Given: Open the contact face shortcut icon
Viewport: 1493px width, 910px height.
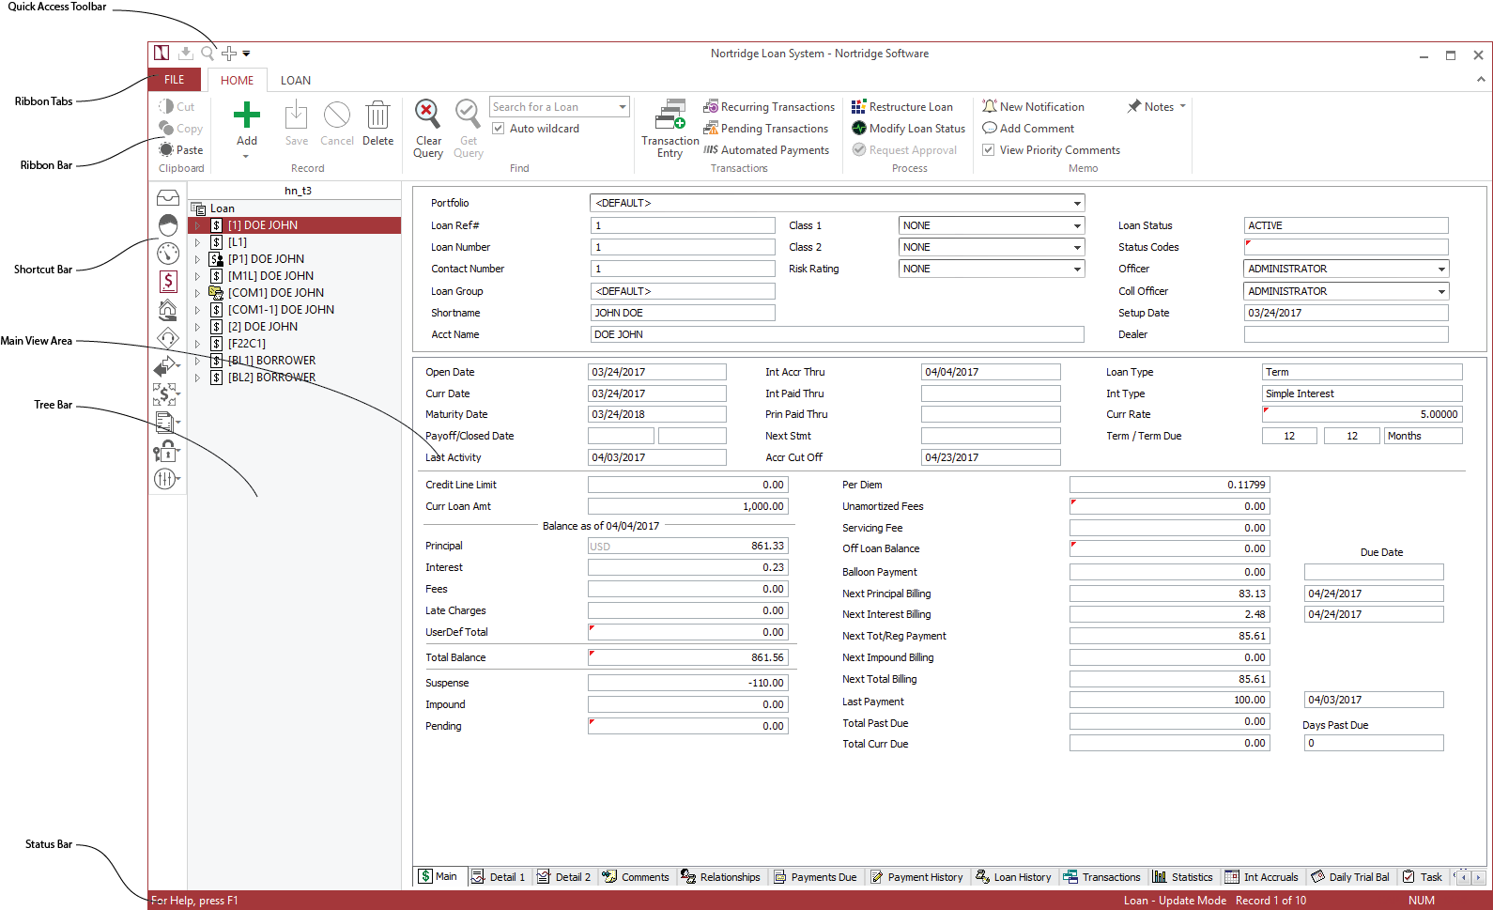Looking at the screenshot, I should click(168, 224).
